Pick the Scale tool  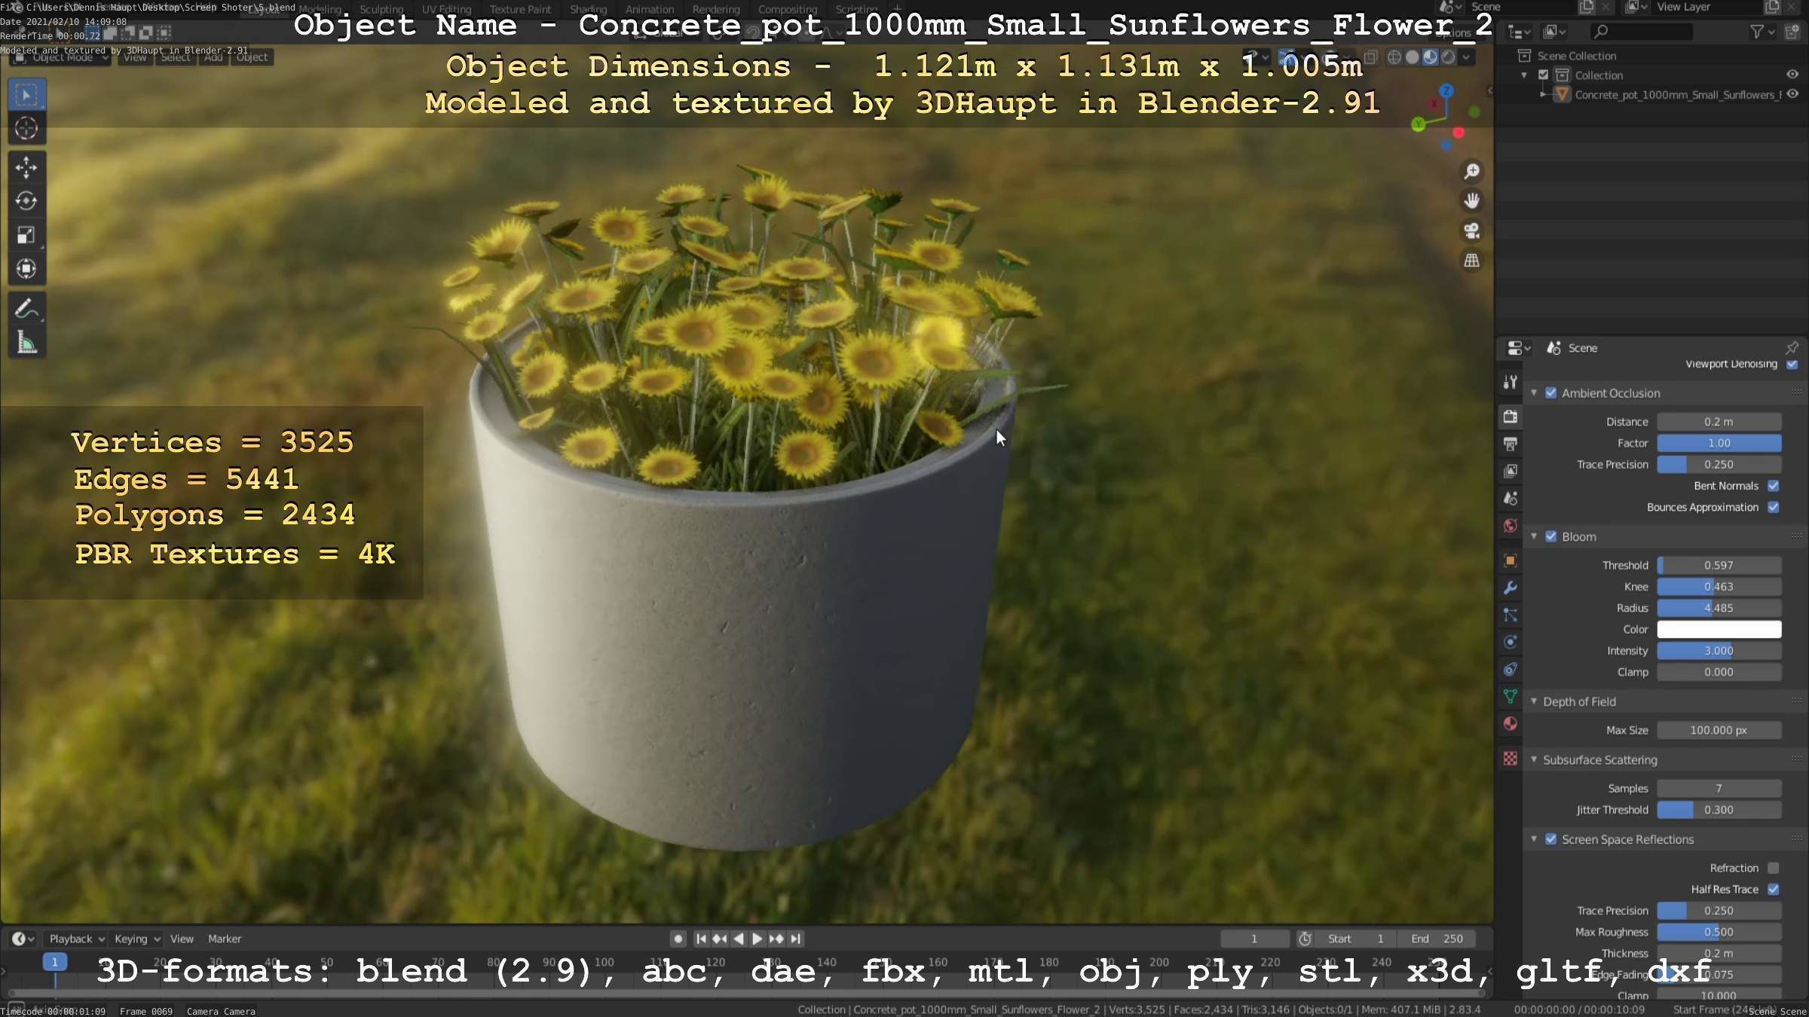coord(26,235)
